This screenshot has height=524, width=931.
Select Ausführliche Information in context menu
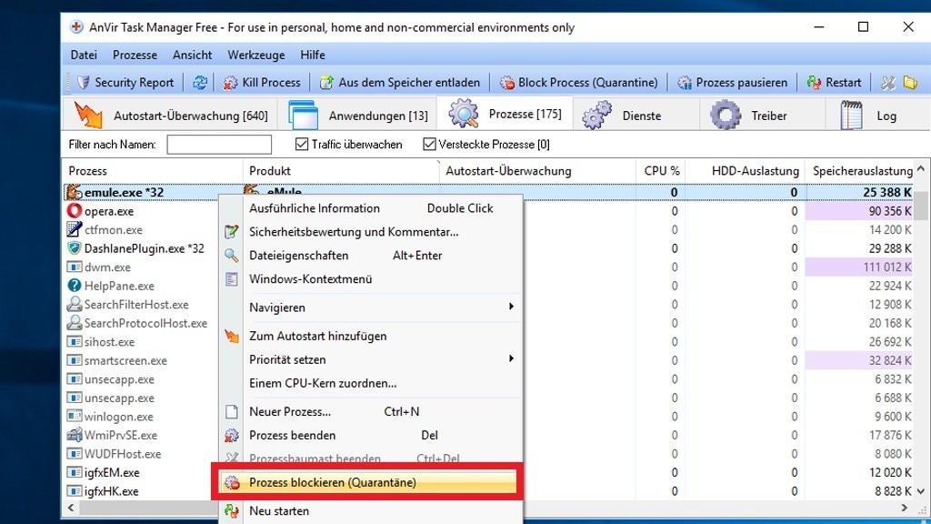(x=371, y=208)
